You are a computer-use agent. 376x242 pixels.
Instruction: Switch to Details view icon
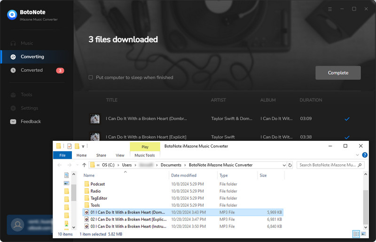(x=356, y=234)
